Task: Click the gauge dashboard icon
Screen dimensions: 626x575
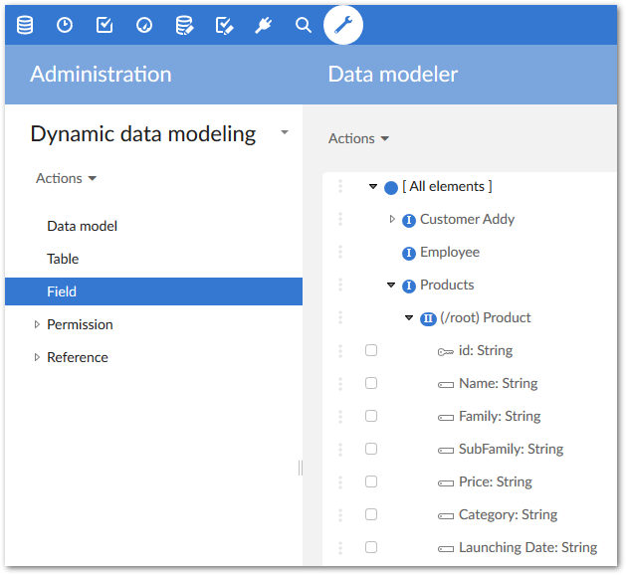Action: pos(144,25)
